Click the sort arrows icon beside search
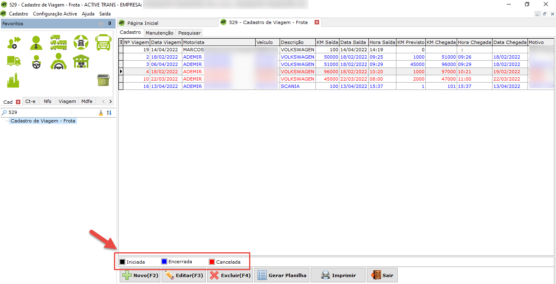This screenshot has width=556, height=284. click(109, 113)
